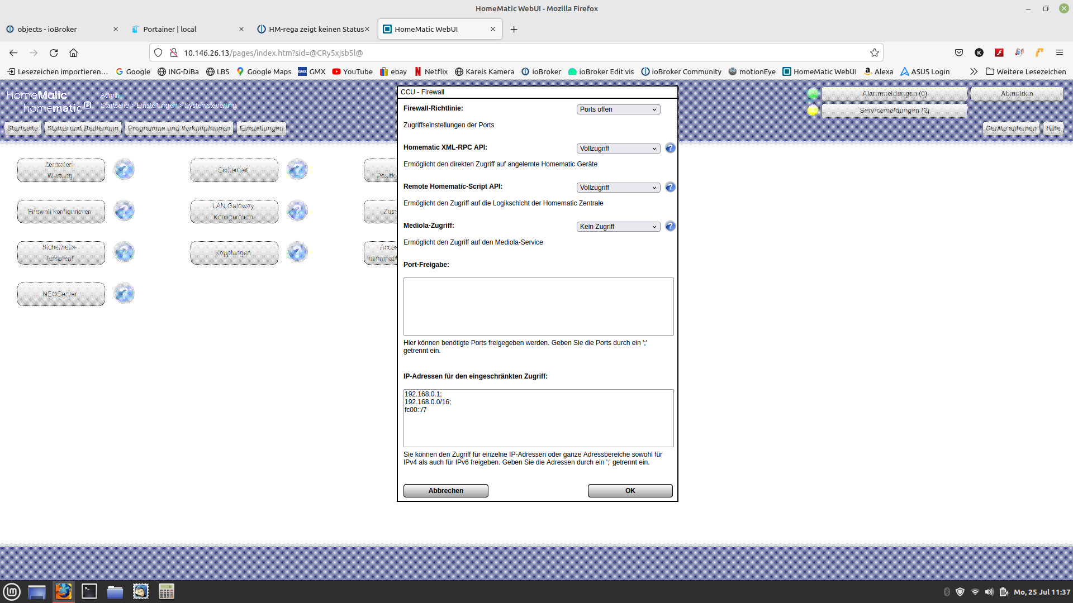Screen dimensions: 1073x603
Task: Open Linux Mint start menu
Action: point(12,591)
